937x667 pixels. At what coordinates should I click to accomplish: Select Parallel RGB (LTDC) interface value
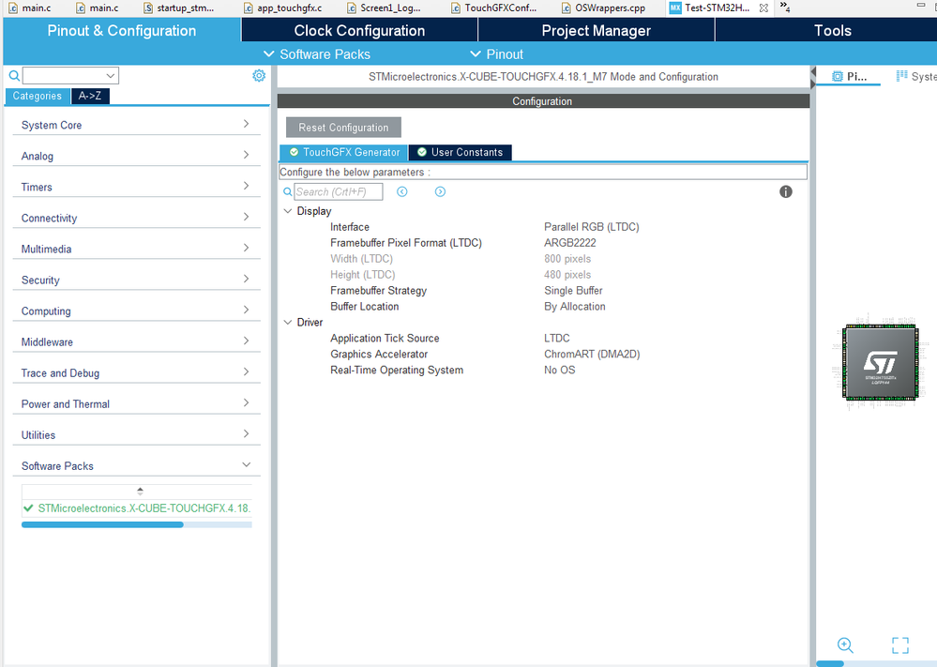592,227
